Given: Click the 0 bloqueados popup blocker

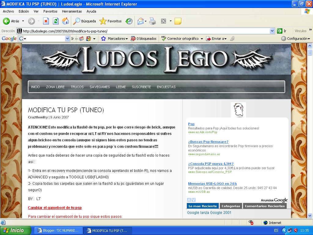Looking at the screenshot, I should 144,39.
